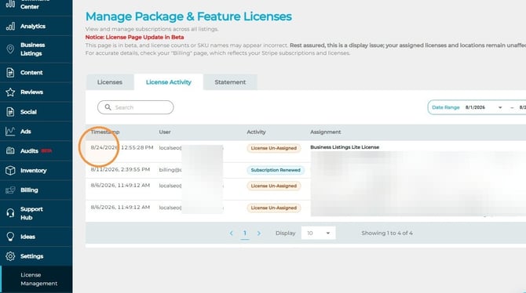
Task: Switch to the Licenses tab
Action: coord(110,82)
